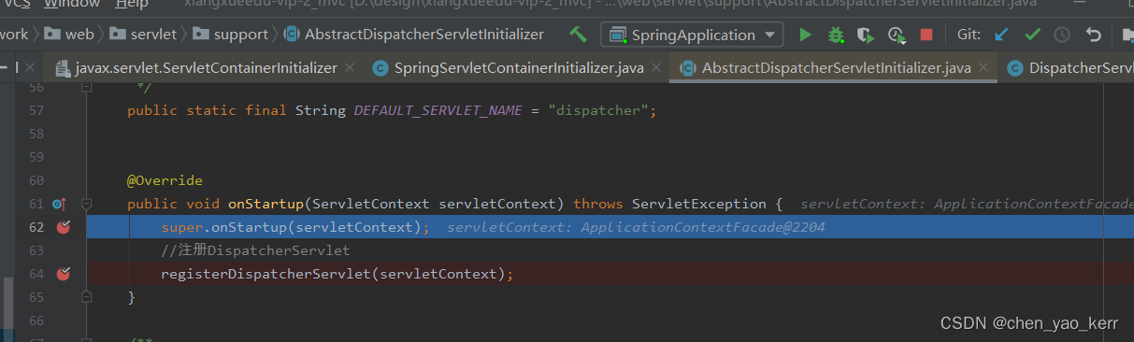Close the AbstractDispatcherServletInitializer.java tab
Viewport: 1134px width, 342px height.
pos(983,68)
